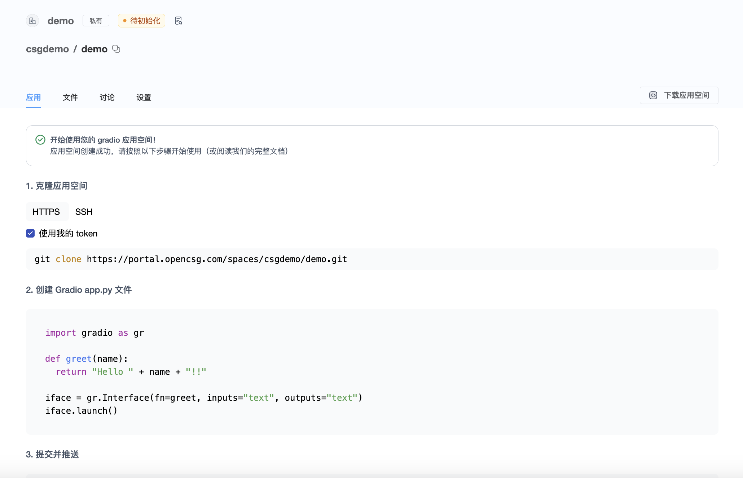This screenshot has height=478, width=743.
Task: Click the green success check icon
Action: click(x=40, y=140)
